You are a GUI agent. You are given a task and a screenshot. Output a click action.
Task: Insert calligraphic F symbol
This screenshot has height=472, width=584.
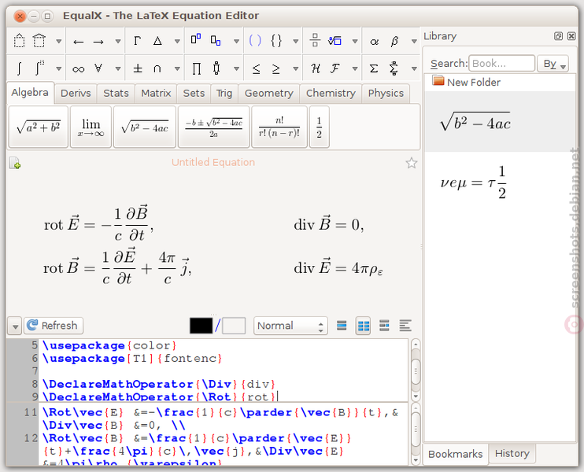coord(335,68)
